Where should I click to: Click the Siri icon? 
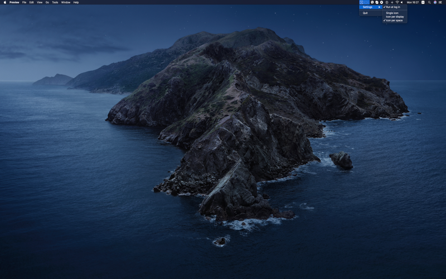coord(435,2)
